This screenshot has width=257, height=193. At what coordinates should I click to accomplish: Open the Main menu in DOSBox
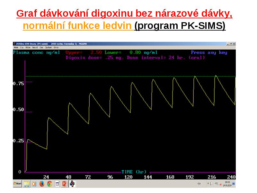click(x=16, y=47)
